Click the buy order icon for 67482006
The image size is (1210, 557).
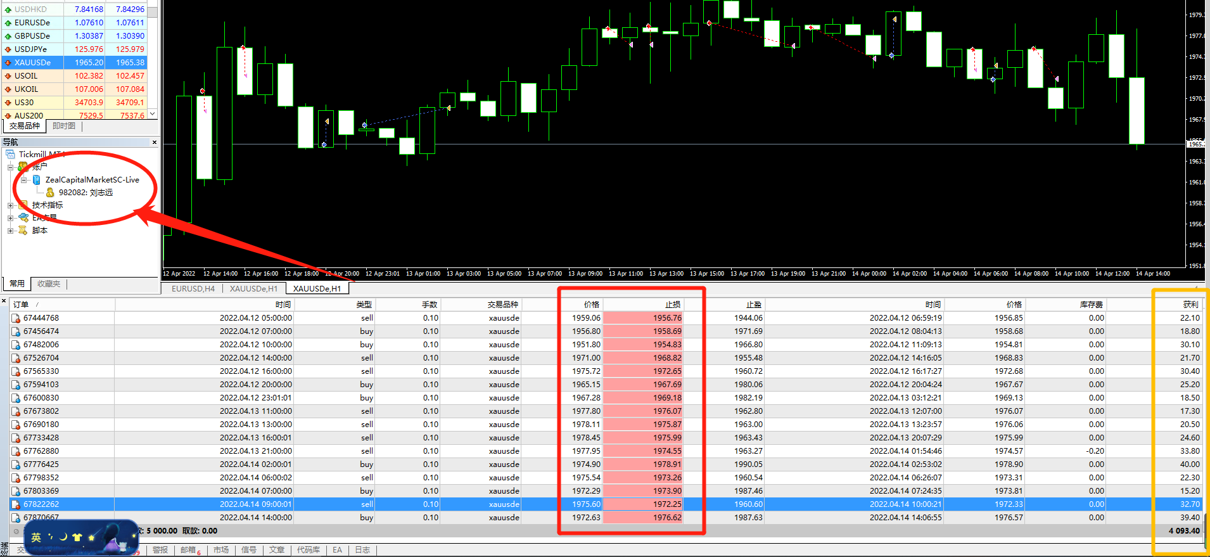coord(16,345)
